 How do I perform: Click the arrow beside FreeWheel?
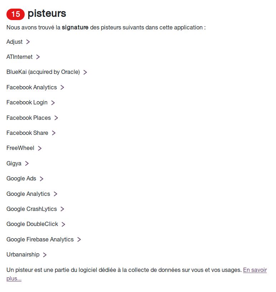(40, 148)
